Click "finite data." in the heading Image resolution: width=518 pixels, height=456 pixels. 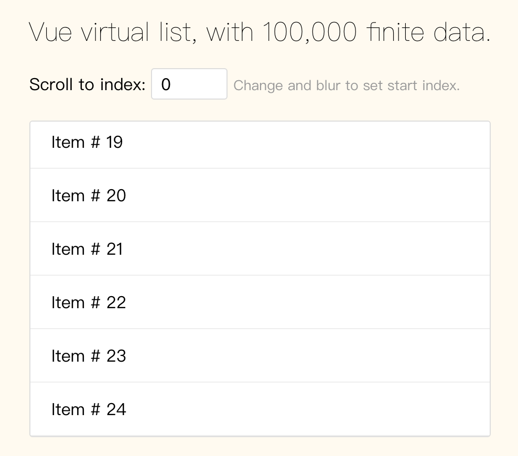coord(429,32)
